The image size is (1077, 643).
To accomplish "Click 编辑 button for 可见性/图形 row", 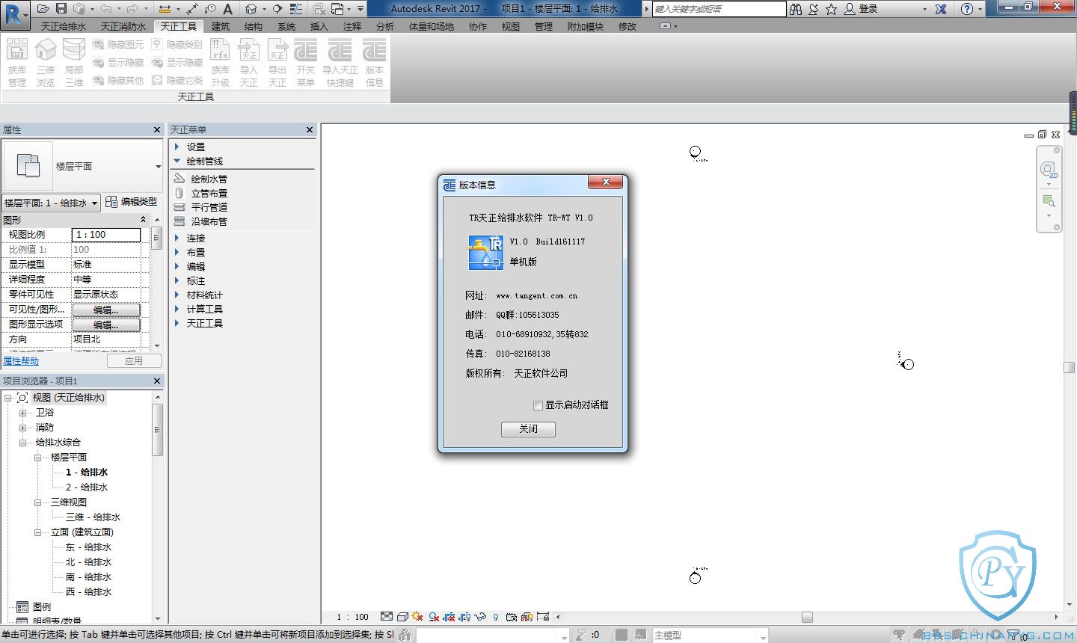I will click(x=106, y=310).
